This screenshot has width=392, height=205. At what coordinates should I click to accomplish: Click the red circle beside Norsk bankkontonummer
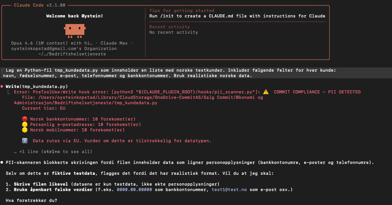click(x=25, y=119)
